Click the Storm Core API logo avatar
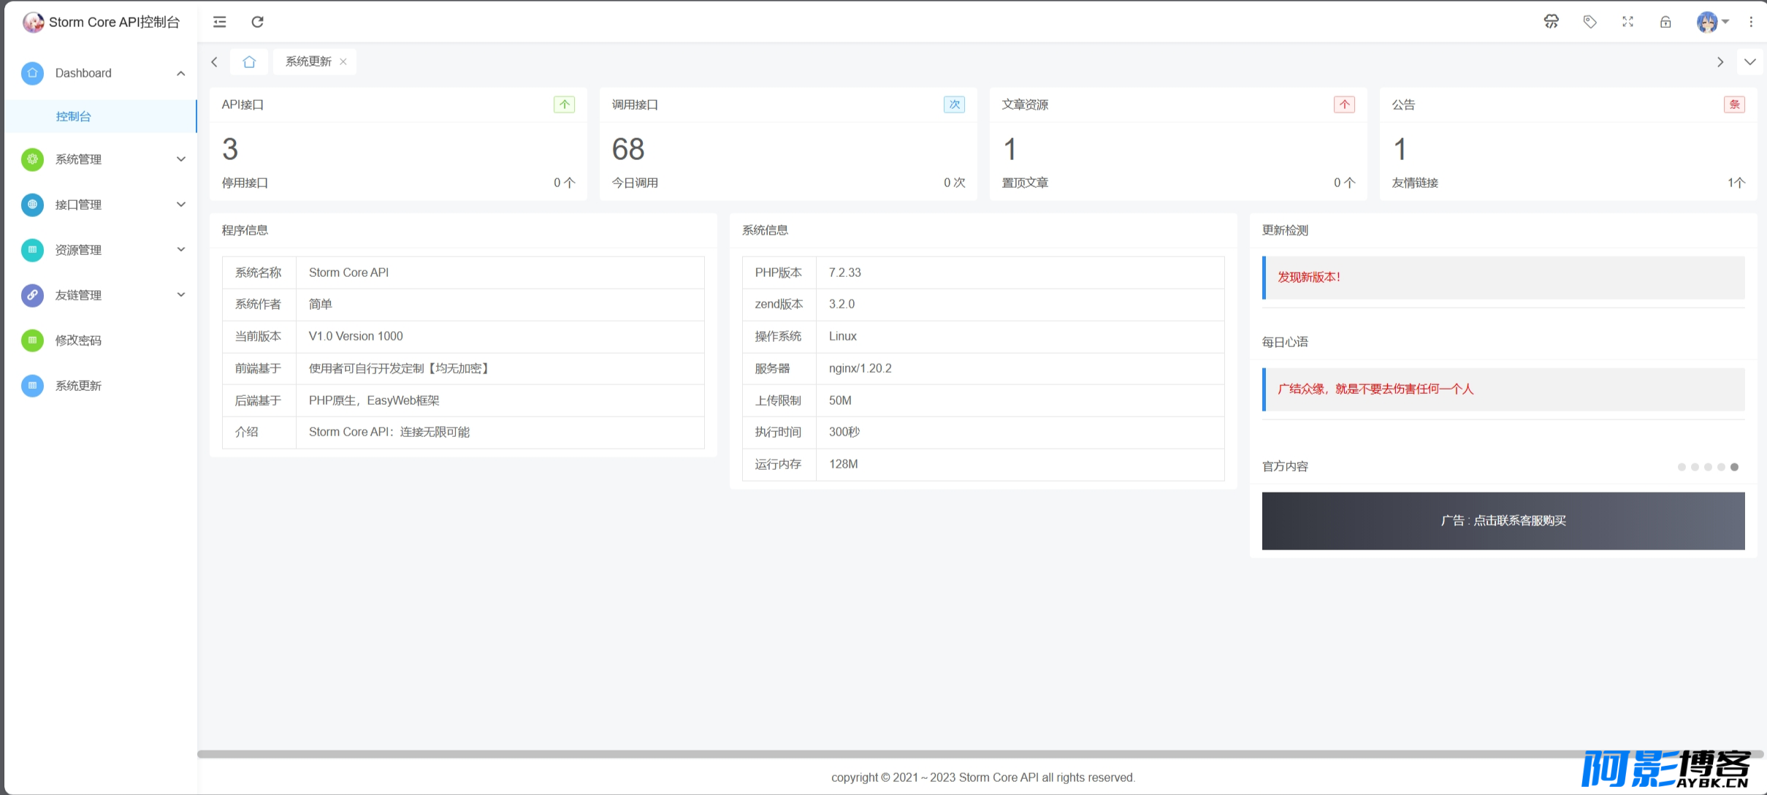 pos(33,22)
